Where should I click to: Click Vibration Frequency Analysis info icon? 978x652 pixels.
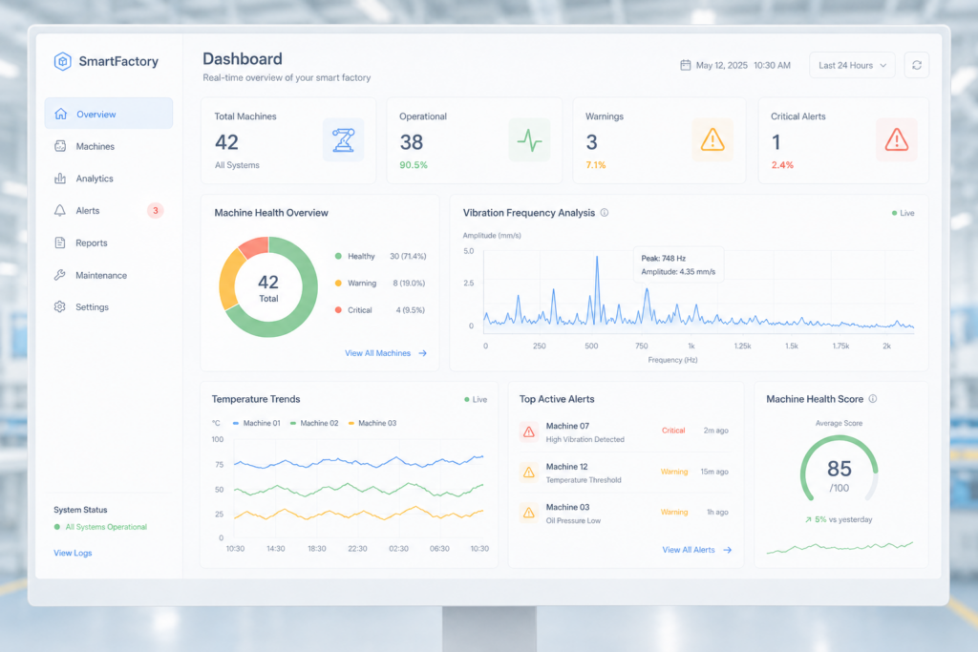point(605,213)
